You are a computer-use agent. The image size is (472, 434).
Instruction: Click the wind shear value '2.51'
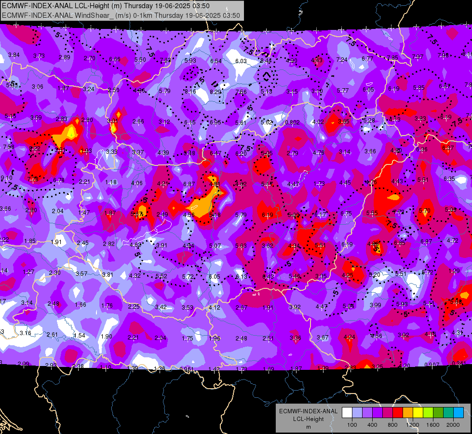(x=268, y=338)
